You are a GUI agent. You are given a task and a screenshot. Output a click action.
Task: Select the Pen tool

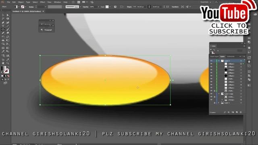coord(3,23)
